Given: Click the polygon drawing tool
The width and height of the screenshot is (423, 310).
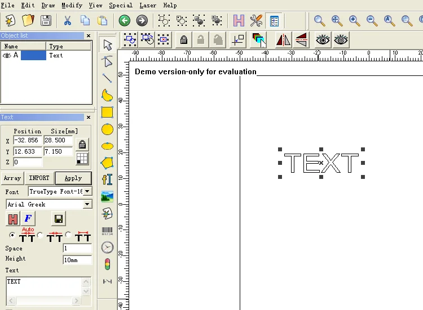Looking at the screenshot, I should [107, 163].
